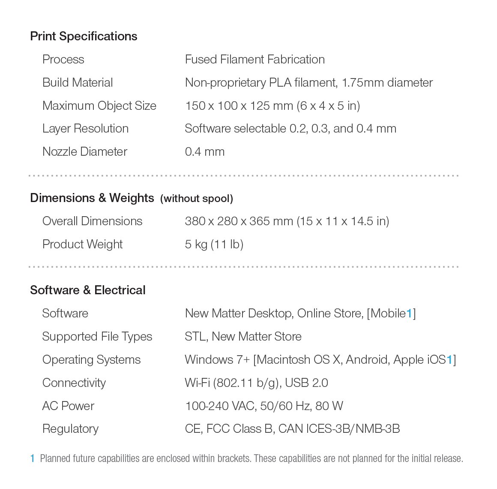Click the Regulatory certifications value text

pyautogui.click(x=292, y=429)
